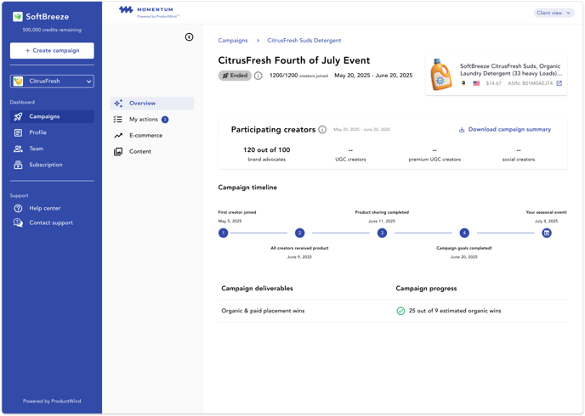585x416 pixels.
Task: Click the calendar seasonal event marker
Action: click(x=547, y=233)
